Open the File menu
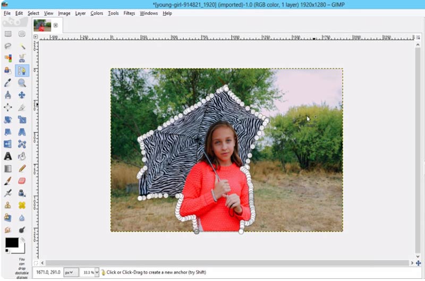Image resolution: width=425 pixels, height=281 pixels. (7, 13)
